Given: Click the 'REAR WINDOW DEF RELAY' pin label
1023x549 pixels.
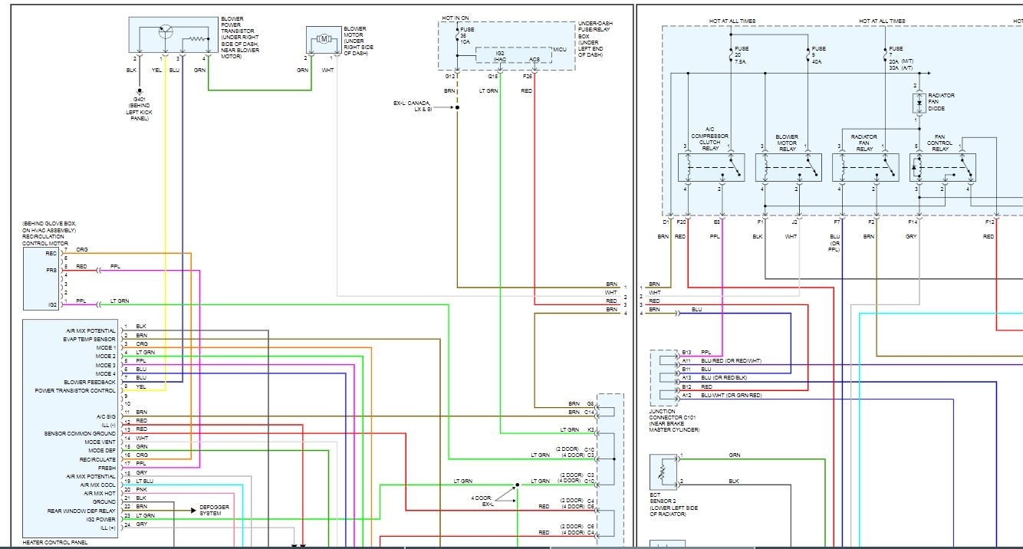Looking at the screenshot, I should [82, 510].
